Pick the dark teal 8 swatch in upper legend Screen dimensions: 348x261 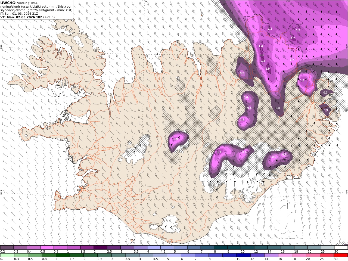(x=221, y=248)
